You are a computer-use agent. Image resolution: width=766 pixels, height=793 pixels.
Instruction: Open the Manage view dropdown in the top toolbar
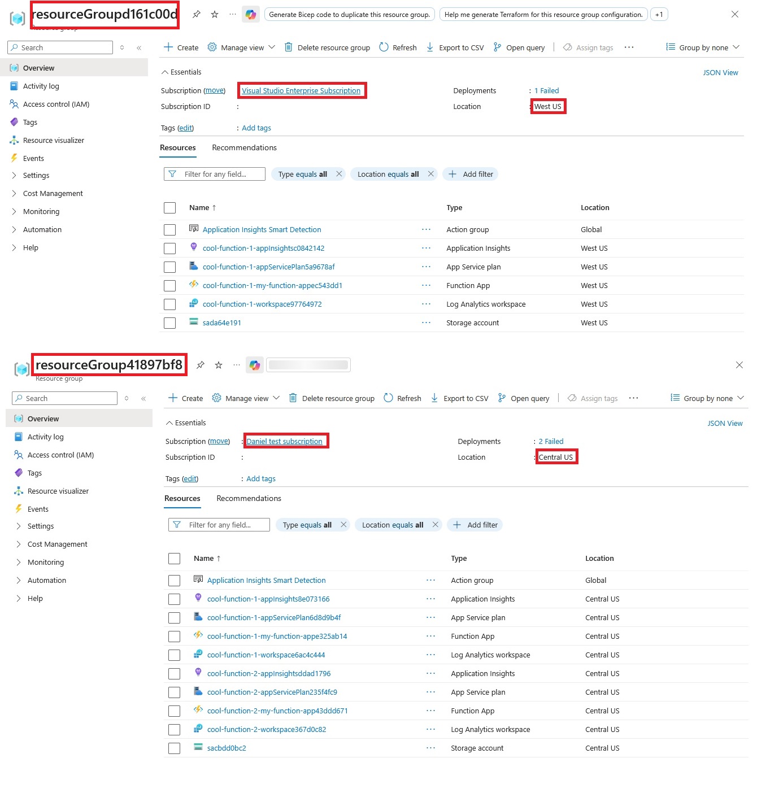coord(242,47)
